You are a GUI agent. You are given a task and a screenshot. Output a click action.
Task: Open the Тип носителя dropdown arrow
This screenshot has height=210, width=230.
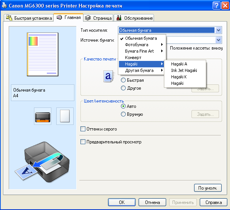click(x=218, y=30)
